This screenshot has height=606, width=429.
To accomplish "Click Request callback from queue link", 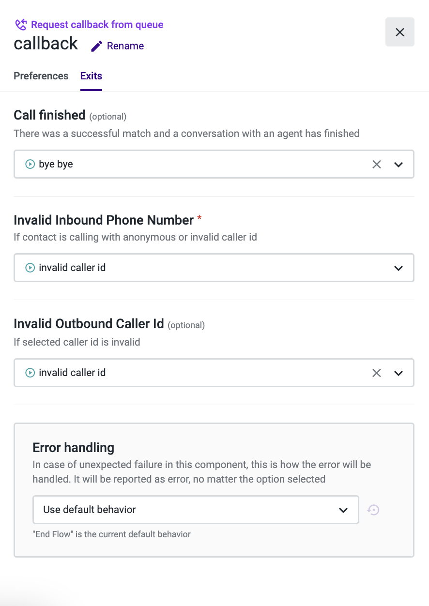I will [97, 25].
